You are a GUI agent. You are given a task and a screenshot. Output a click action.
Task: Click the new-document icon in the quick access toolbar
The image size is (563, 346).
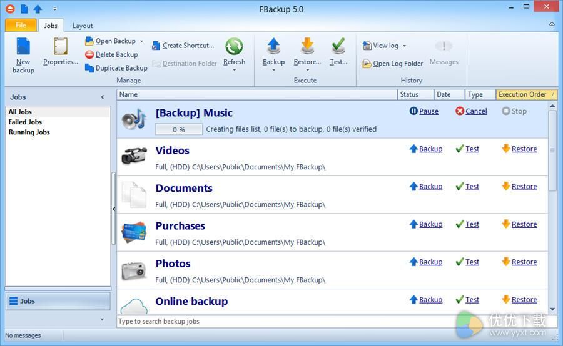click(x=24, y=9)
